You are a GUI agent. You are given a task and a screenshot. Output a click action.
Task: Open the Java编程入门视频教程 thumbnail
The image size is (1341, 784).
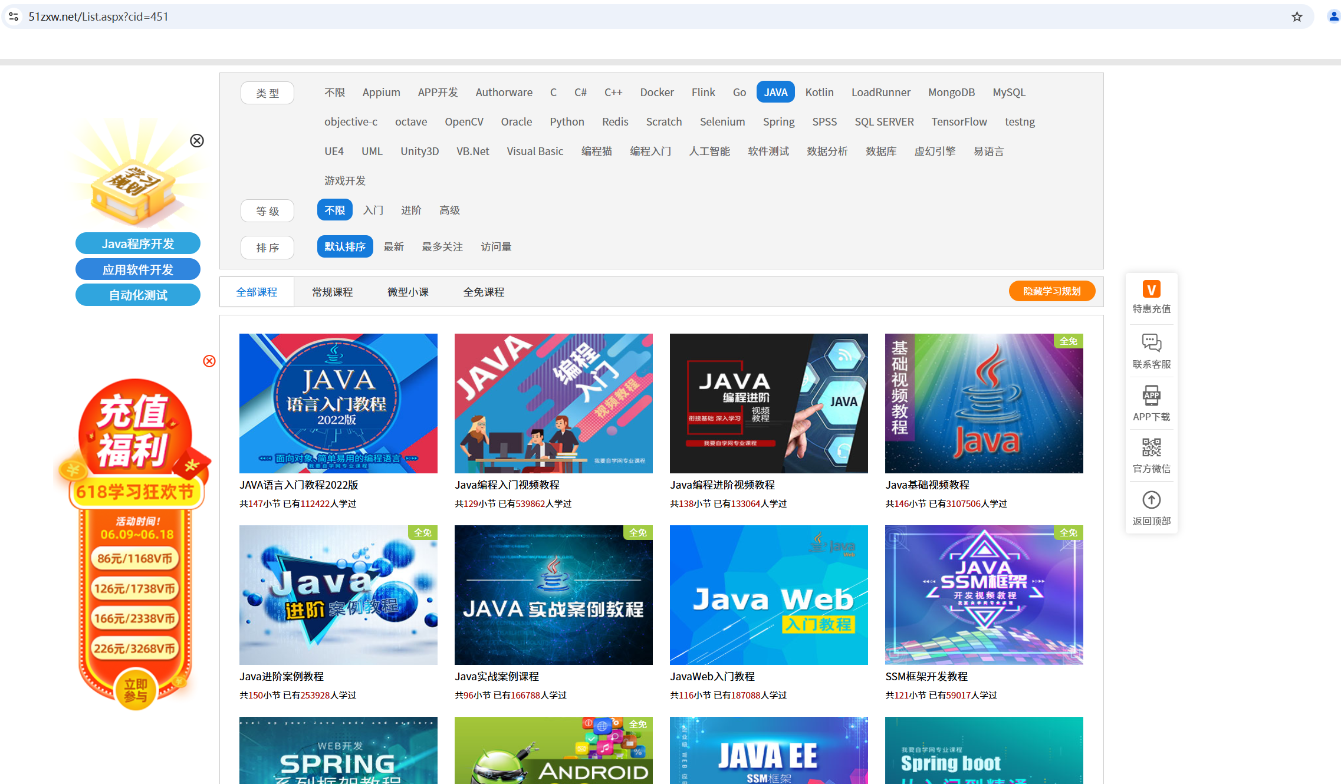(554, 403)
